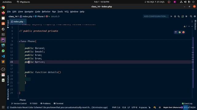
Task: Run the current configuration
Action: pyautogui.click(x=171, y=16)
